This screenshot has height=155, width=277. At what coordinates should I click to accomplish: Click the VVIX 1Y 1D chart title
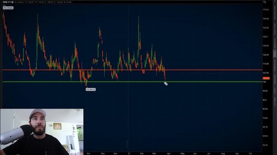8,2
